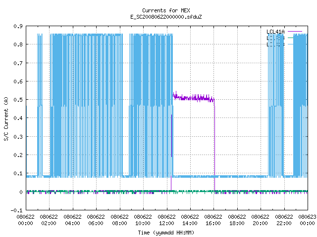Image resolution: width=317 pixels, height=237 pixels.
Task: Click the y-axis tick value "0.9"
Action: [18, 26]
